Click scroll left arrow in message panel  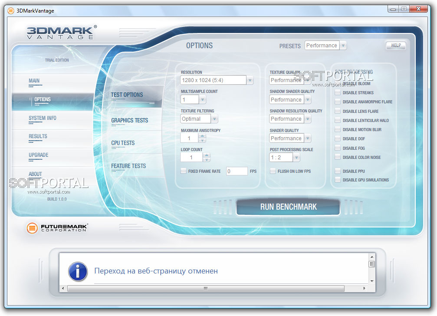point(63,288)
